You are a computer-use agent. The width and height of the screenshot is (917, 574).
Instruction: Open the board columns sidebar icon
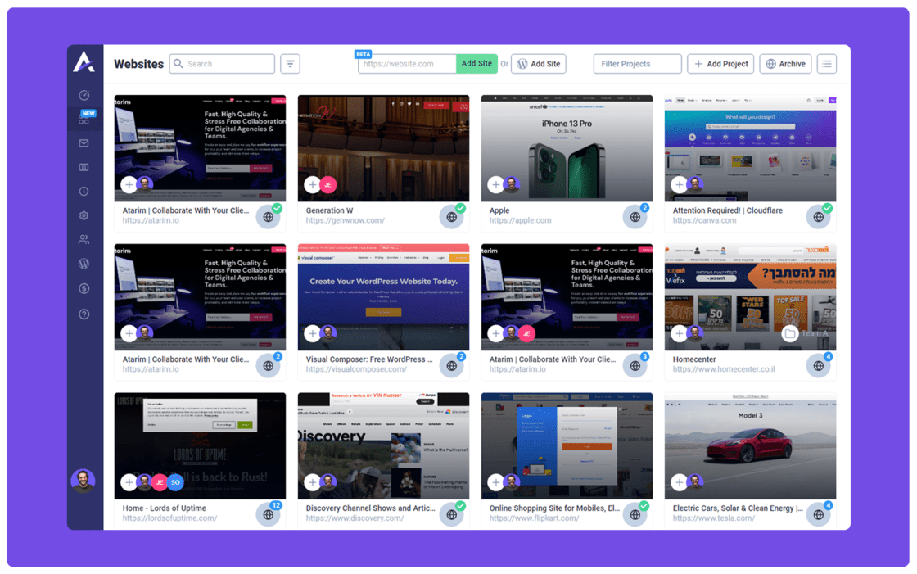point(84,167)
